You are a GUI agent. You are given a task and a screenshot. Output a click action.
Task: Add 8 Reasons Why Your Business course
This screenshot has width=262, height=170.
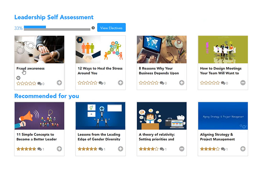[182, 83]
